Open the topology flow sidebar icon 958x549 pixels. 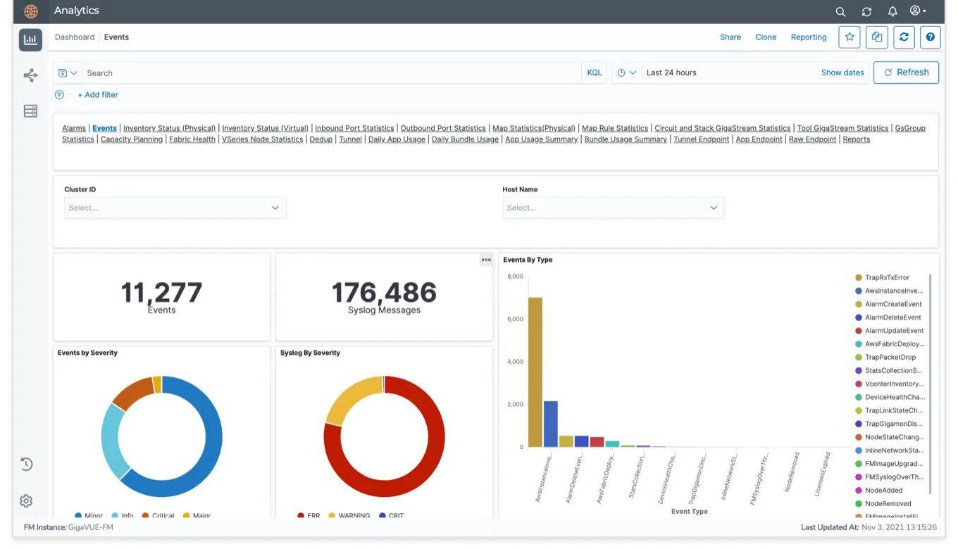pos(30,75)
